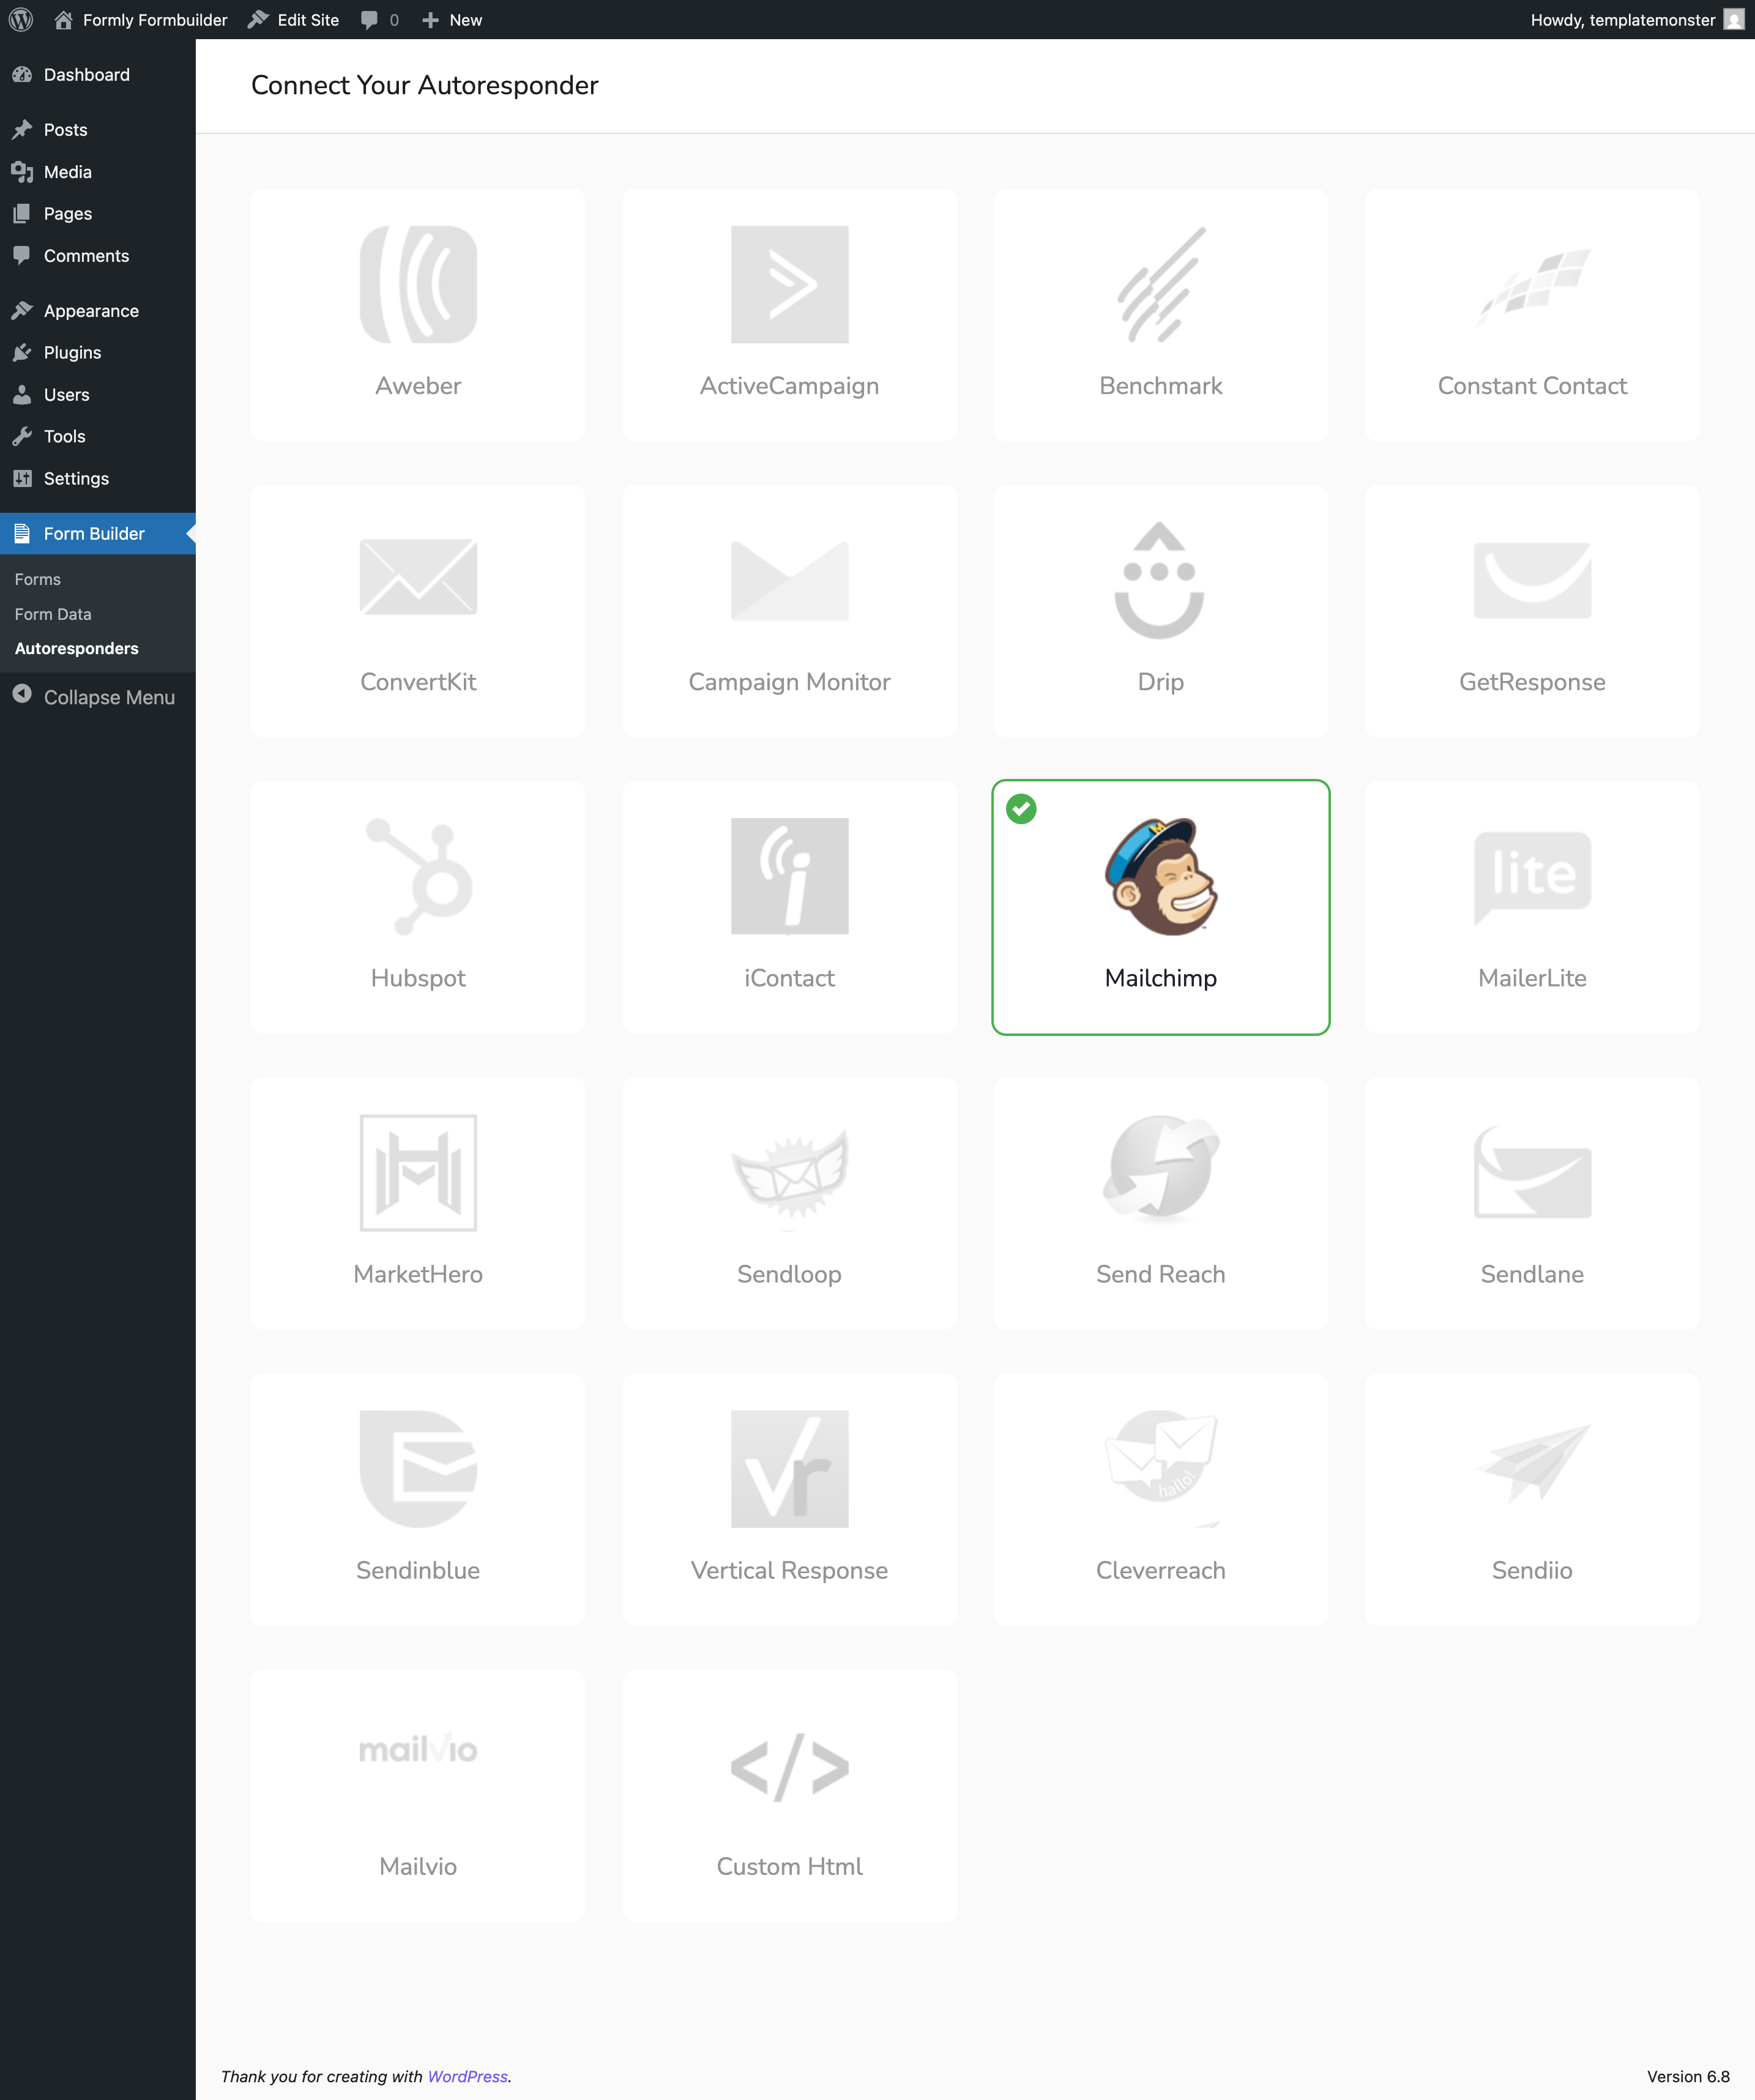
Task: Select the Sendlane envelope logo
Action: (1532, 1172)
